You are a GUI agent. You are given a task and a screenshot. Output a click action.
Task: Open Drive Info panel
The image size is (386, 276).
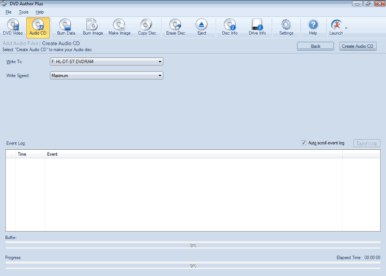(257, 27)
